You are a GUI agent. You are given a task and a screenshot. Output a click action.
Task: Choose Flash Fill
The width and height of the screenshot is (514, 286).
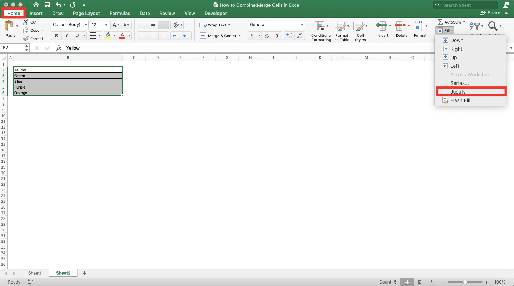(x=470, y=100)
